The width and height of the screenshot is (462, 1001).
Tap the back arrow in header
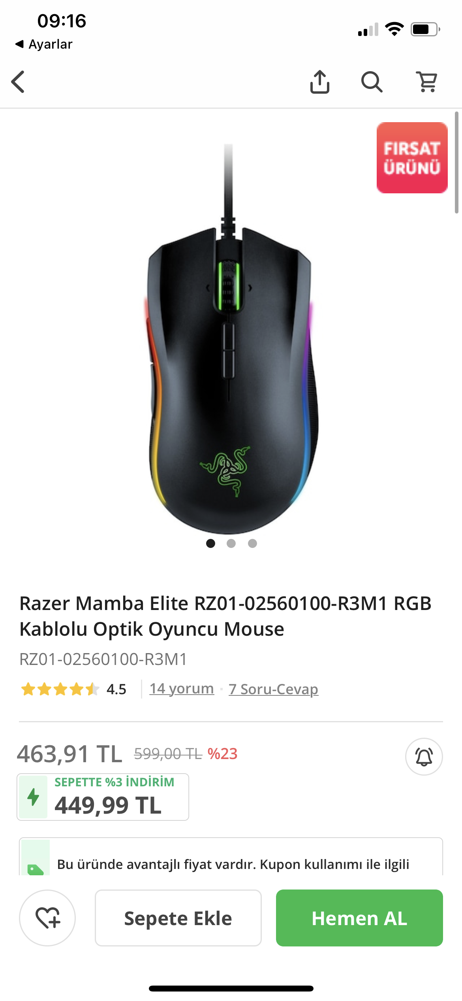point(18,82)
